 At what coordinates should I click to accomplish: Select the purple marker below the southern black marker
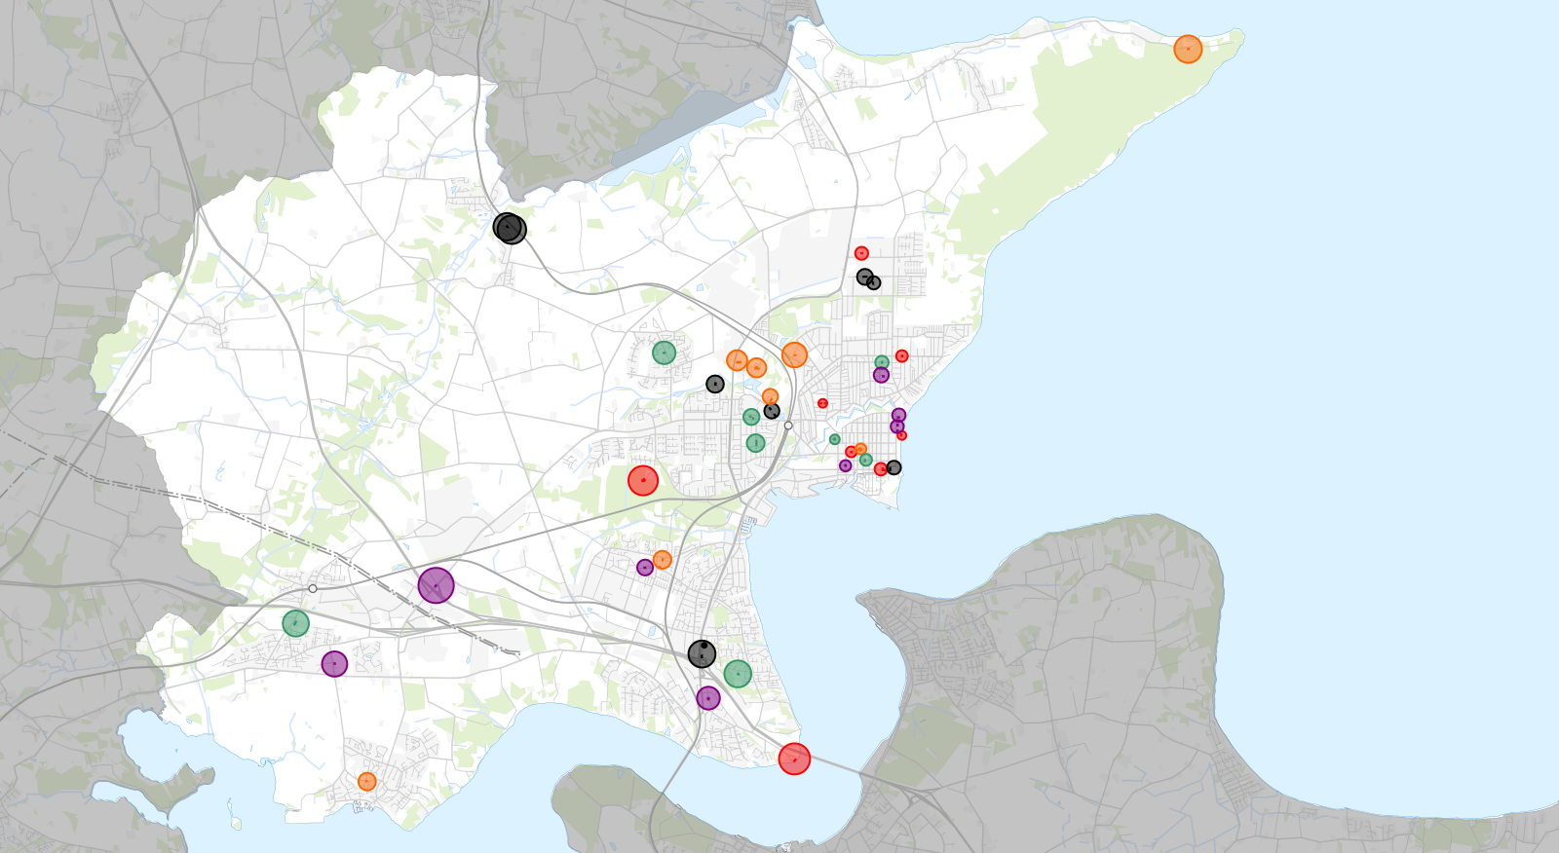(x=708, y=698)
